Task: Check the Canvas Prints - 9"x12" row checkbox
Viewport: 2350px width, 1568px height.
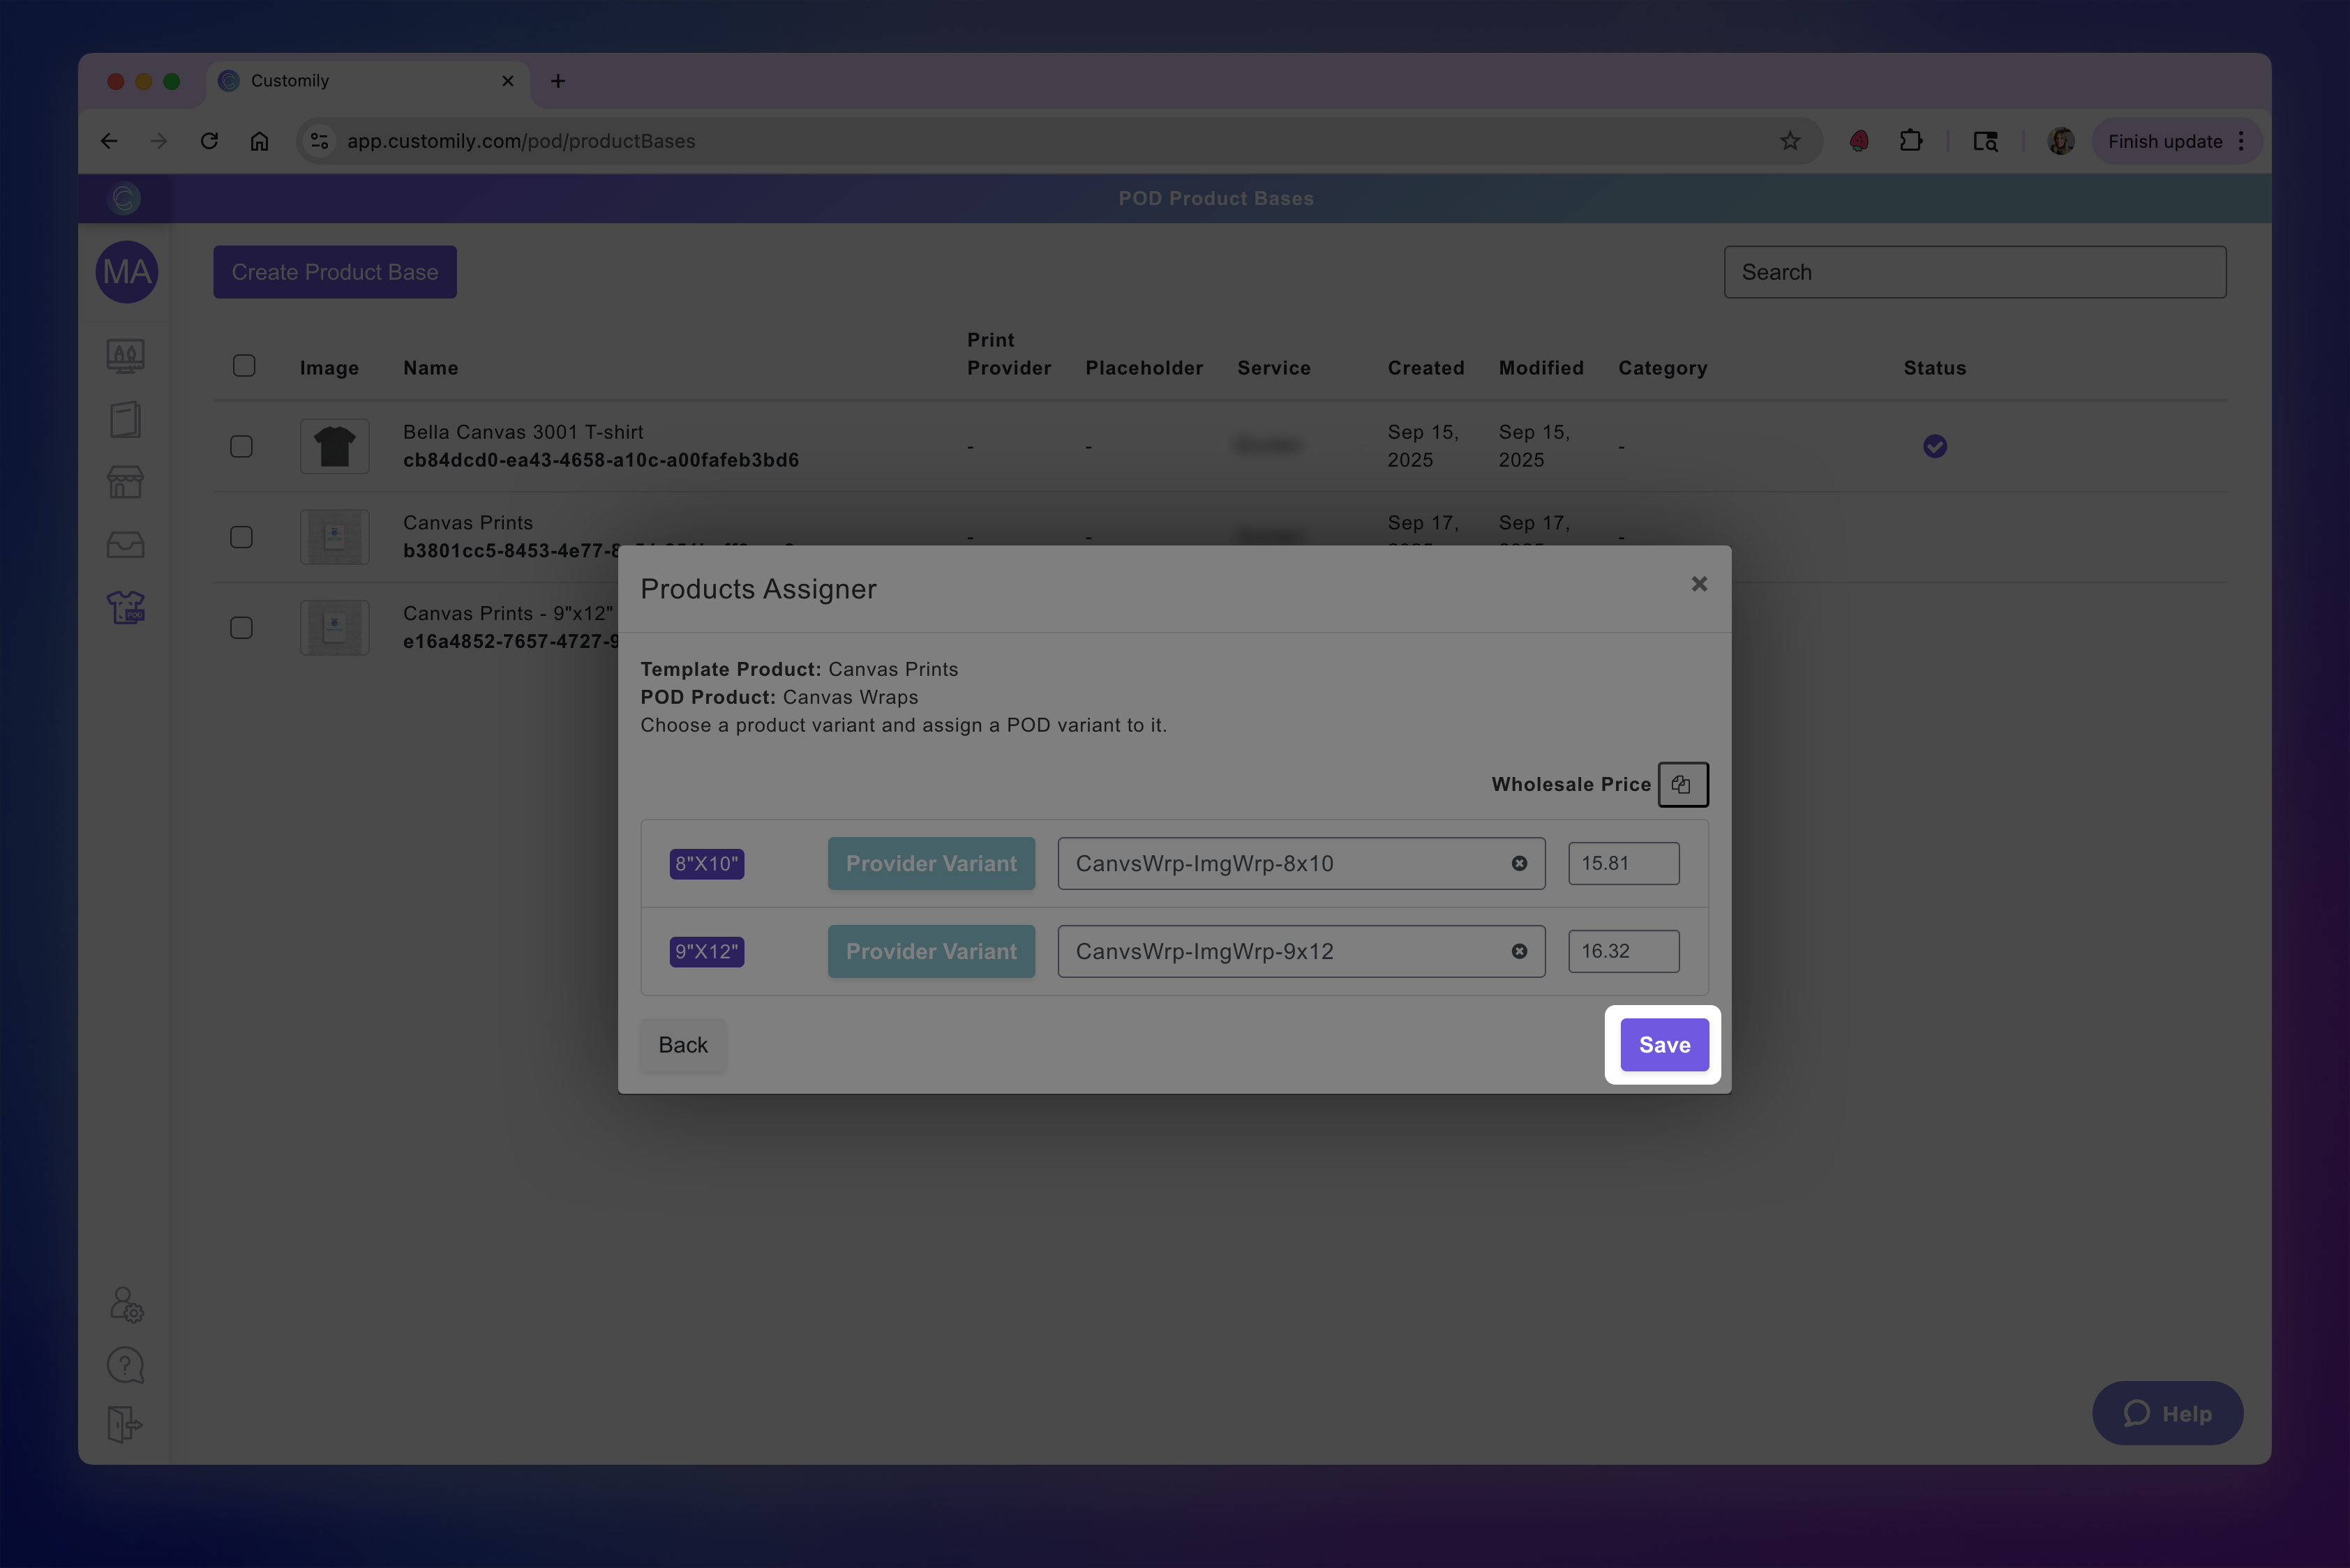Action: coord(241,628)
